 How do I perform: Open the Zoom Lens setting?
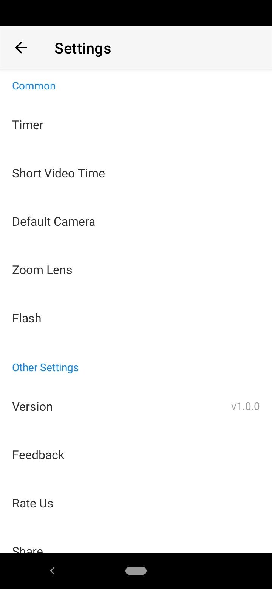42,270
